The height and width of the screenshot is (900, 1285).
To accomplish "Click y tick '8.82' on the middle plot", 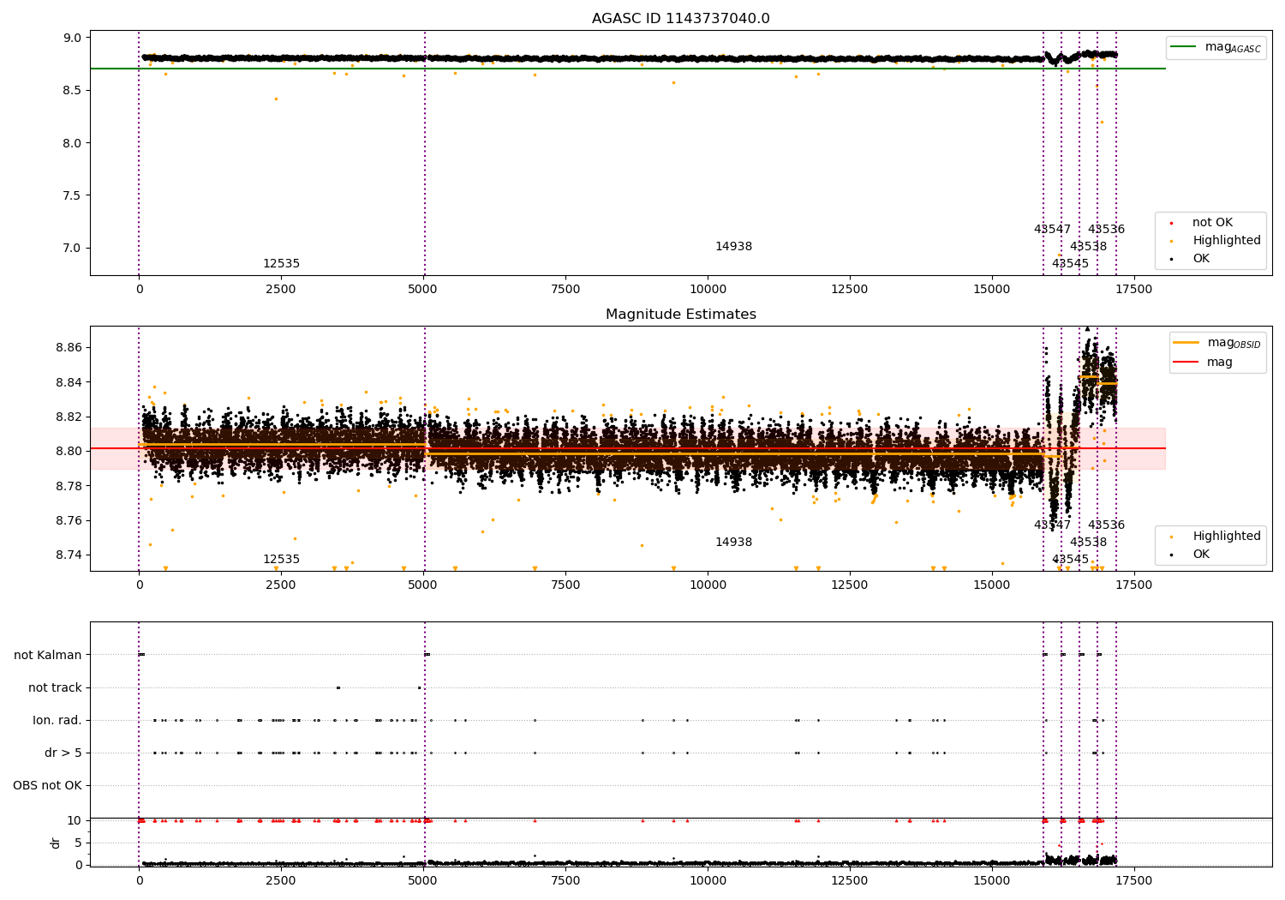I will coord(69,417).
